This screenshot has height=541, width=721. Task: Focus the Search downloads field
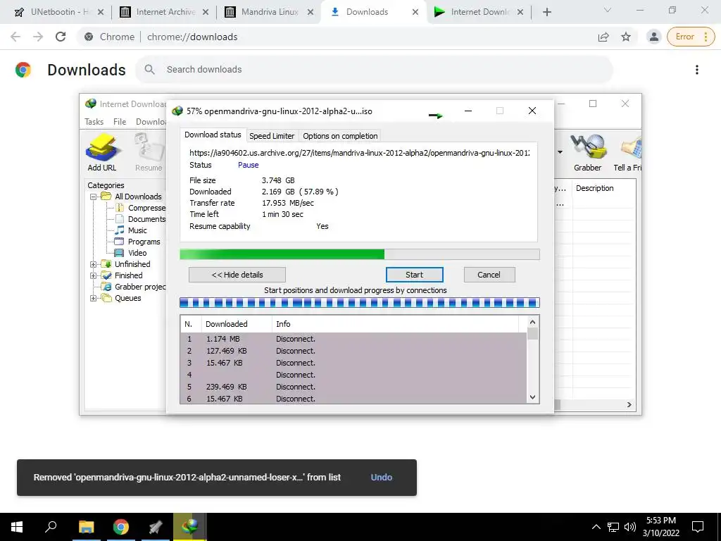pos(373,70)
